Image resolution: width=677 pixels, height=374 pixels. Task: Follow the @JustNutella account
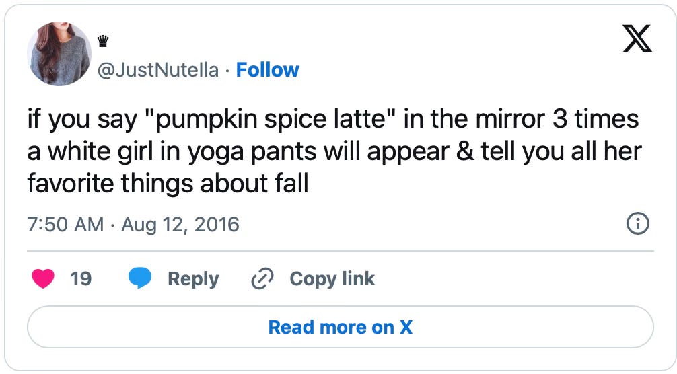click(x=267, y=70)
